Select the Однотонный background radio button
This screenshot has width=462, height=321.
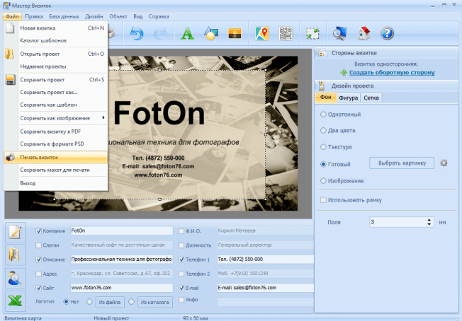point(323,115)
